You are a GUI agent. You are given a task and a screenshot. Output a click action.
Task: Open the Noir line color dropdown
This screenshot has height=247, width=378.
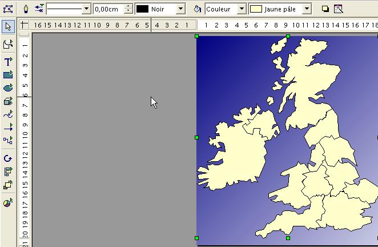[180, 9]
